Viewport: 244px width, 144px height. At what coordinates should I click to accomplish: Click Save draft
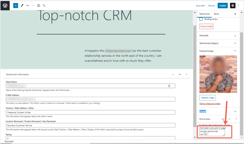(x=200, y=6)
